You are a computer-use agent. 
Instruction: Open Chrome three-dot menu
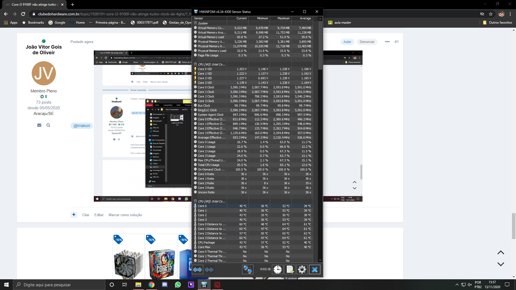pos(510,14)
